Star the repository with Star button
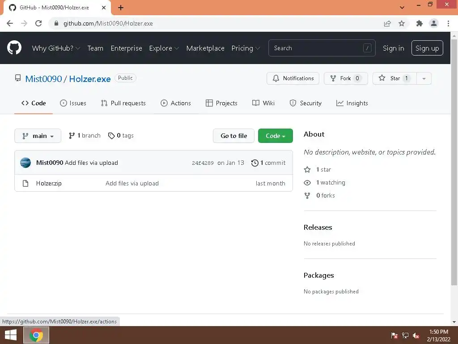This screenshot has width=458, height=344. [x=394, y=78]
